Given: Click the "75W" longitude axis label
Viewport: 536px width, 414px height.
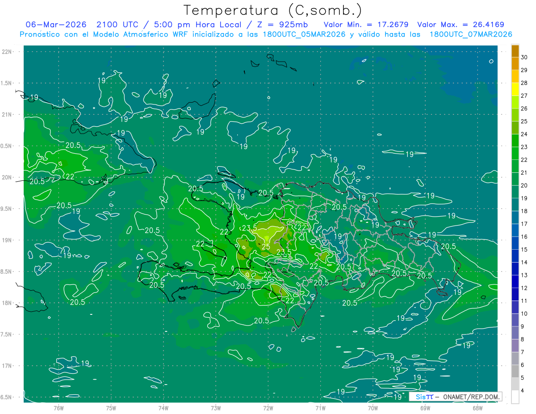Looking at the screenshot, I should 111,408.
